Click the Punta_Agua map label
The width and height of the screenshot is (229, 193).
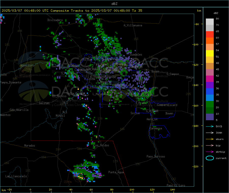pyautogui.click(x=116, y=172)
